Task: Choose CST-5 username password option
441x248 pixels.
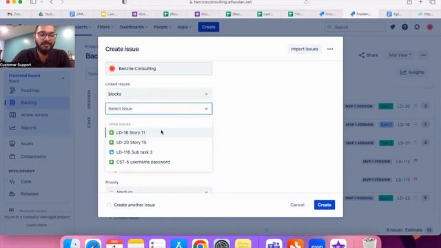Action: (x=159, y=162)
